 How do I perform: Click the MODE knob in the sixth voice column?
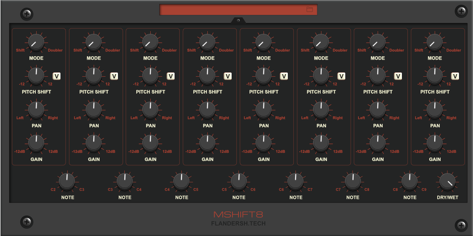coord(321,42)
